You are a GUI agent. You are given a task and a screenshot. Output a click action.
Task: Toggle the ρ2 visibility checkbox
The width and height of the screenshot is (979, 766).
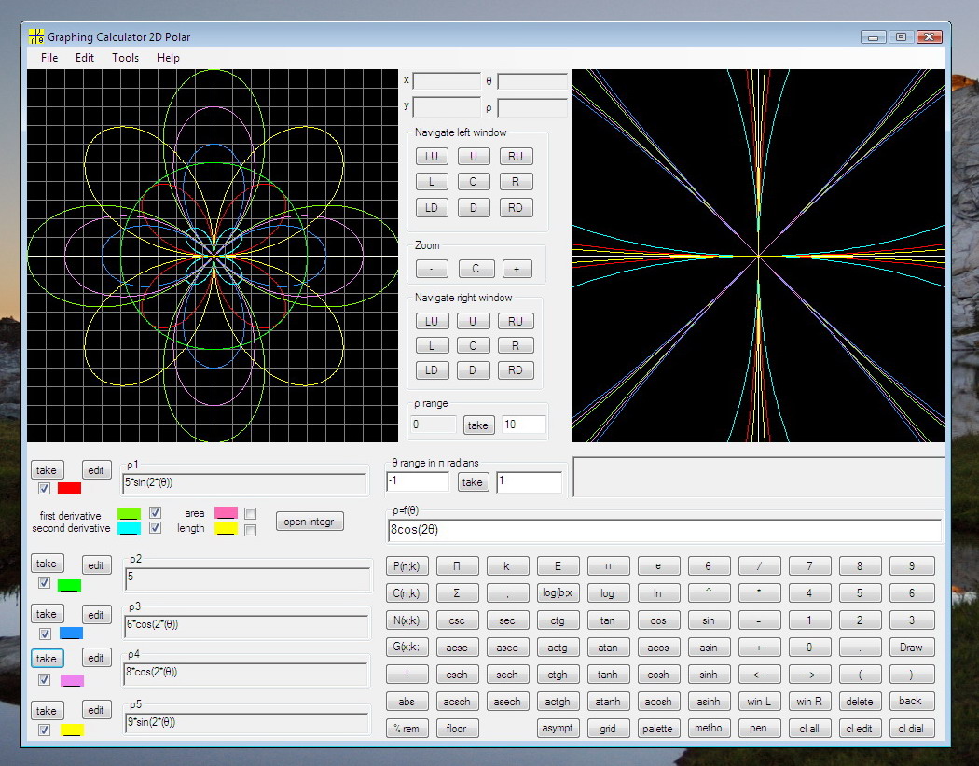pyautogui.click(x=45, y=582)
